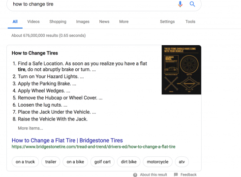Open How to Change a Flat Tire Bridgestone link
Screen dimensions: 241x177
(67, 141)
